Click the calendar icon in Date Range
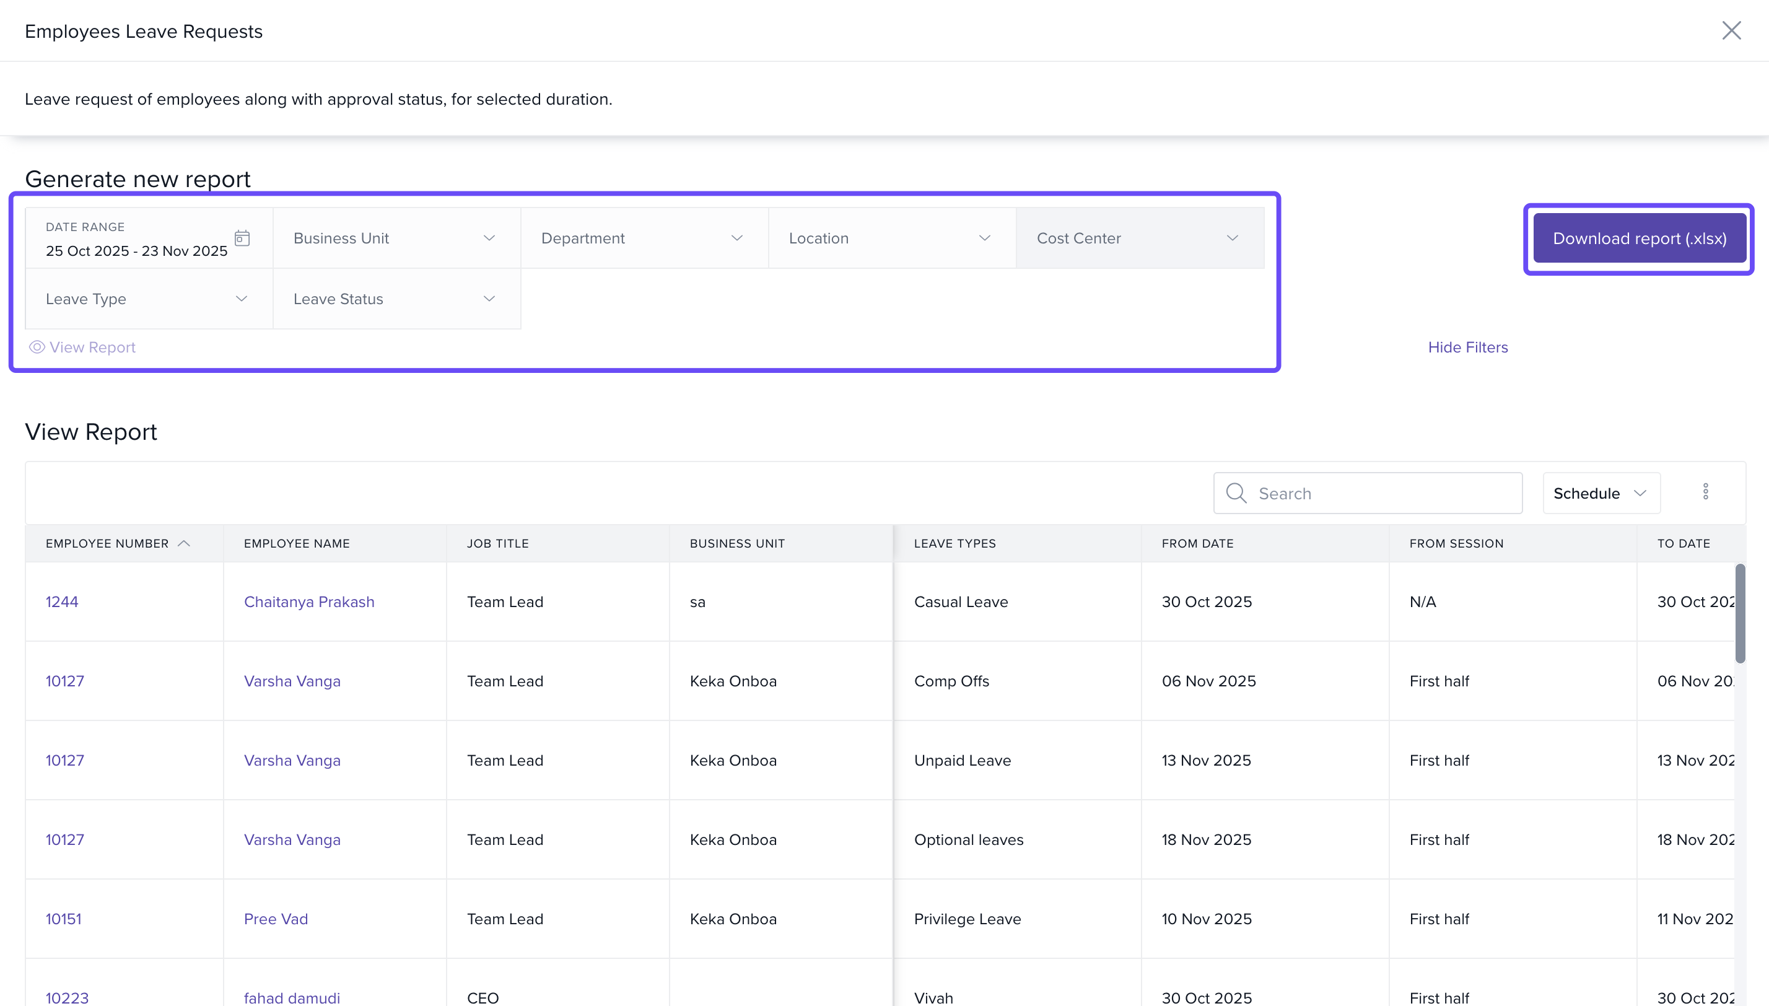Screen dimensions: 1769x1006 pos(242,238)
